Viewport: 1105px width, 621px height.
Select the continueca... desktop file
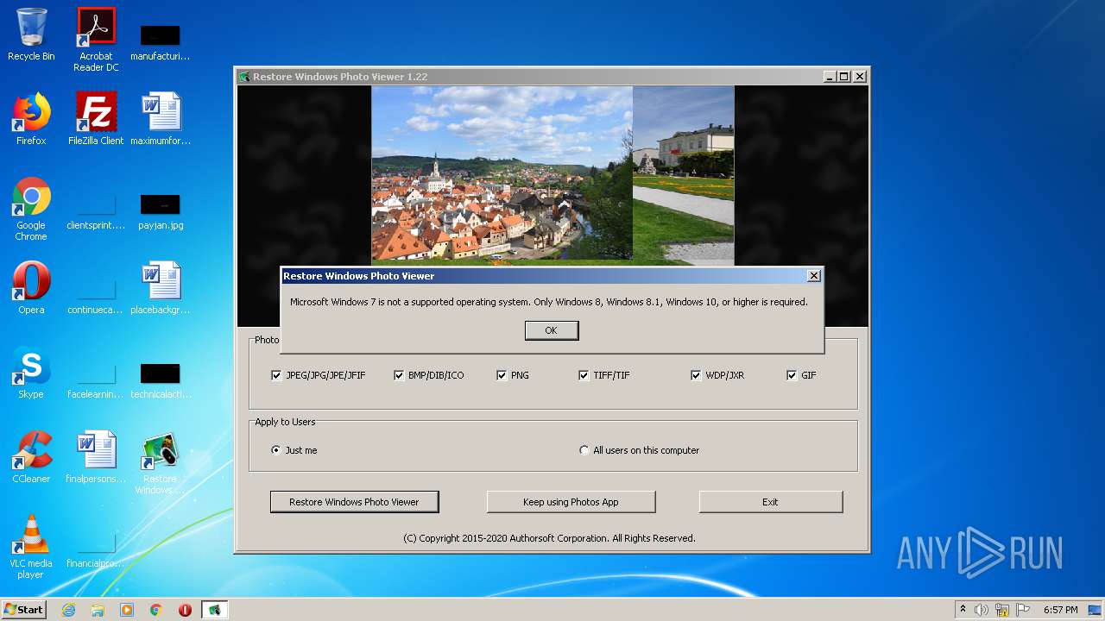coord(96,296)
